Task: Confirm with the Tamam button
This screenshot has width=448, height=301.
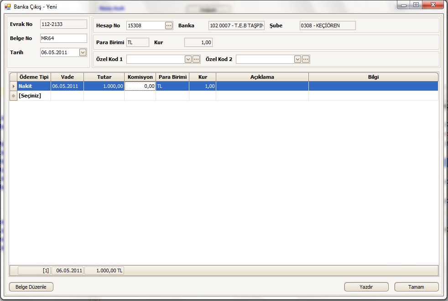Action: coord(416,287)
